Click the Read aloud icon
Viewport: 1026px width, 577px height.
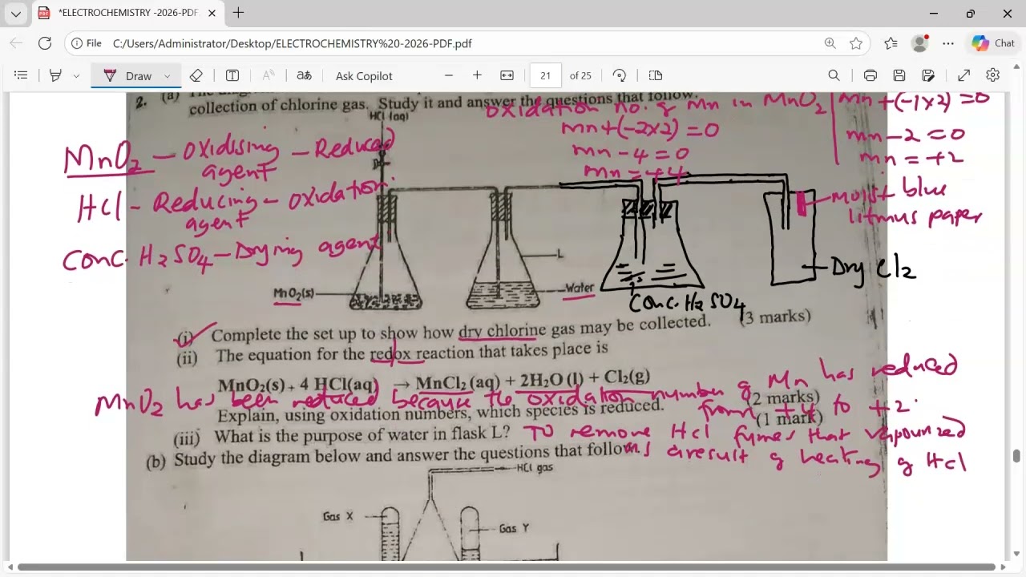(x=269, y=75)
